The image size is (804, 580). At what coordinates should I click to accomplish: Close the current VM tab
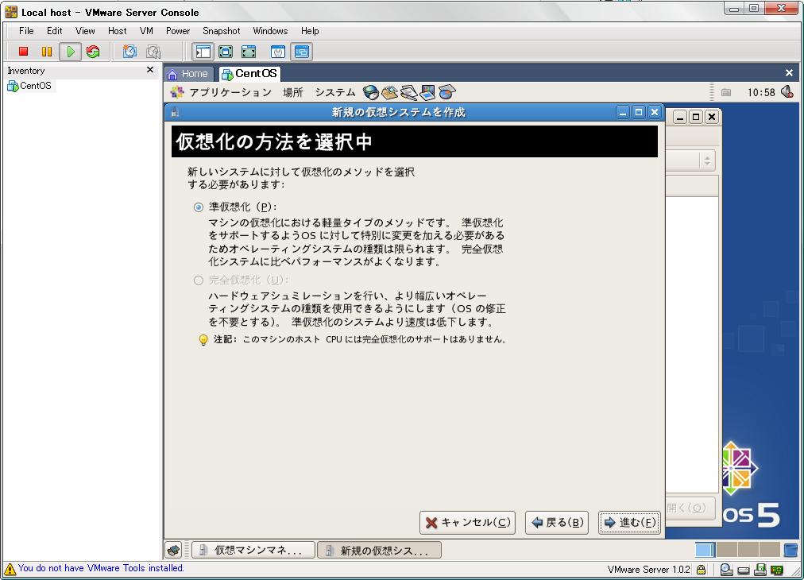pyautogui.click(x=789, y=73)
